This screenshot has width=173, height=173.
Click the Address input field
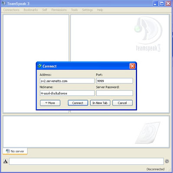[x=67, y=81]
